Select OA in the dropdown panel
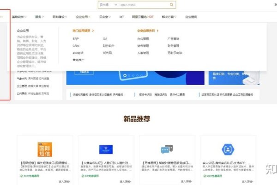The width and height of the screenshot is (277, 185). pyautogui.click(x=105, y=38)
